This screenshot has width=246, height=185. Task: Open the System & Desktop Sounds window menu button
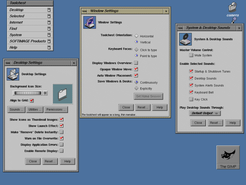click(181, 28)
